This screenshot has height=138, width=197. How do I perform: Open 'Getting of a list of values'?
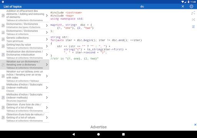coord(25,117)
